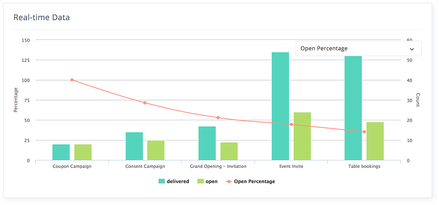This screenshot has width=439, height=205.
Task: Select the Event Invite open bar
Action: pyautogui.click(x=302, y=136)
